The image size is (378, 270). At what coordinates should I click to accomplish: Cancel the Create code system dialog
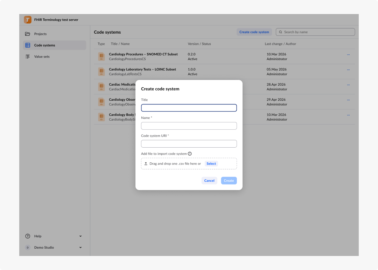[x=209, y=181]
